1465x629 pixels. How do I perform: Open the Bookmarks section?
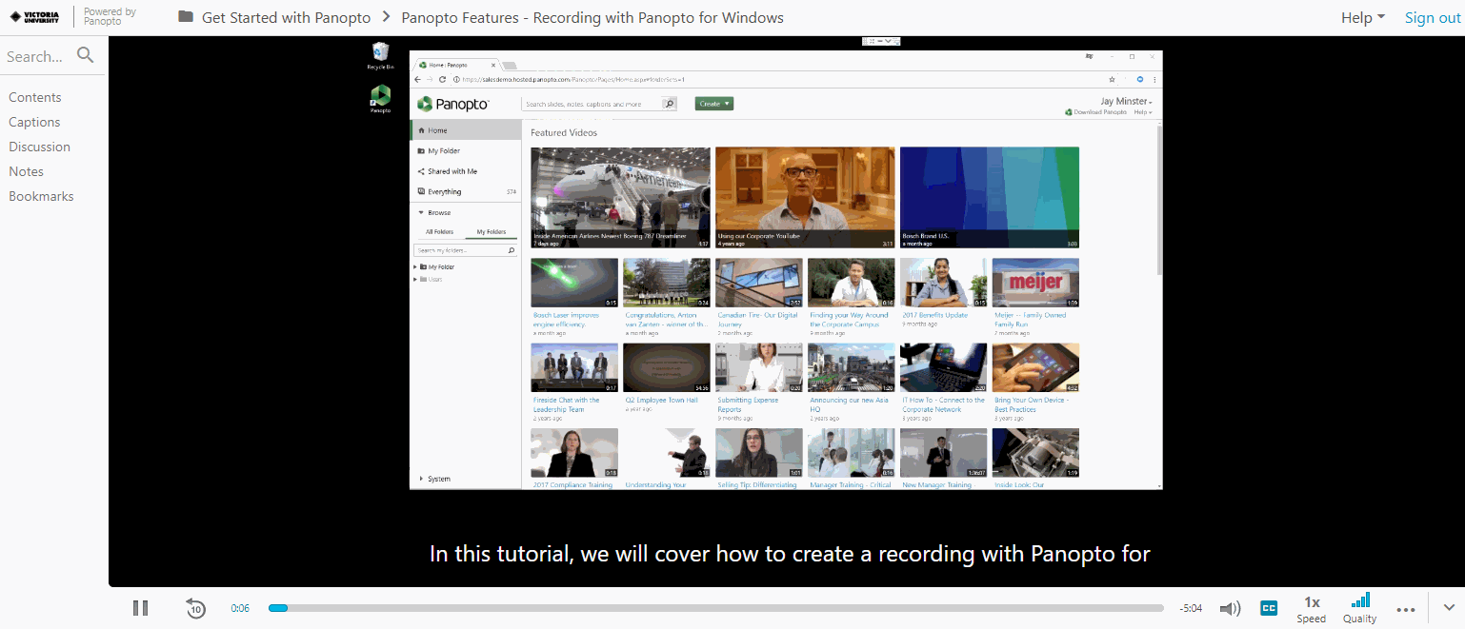point(41,196)
